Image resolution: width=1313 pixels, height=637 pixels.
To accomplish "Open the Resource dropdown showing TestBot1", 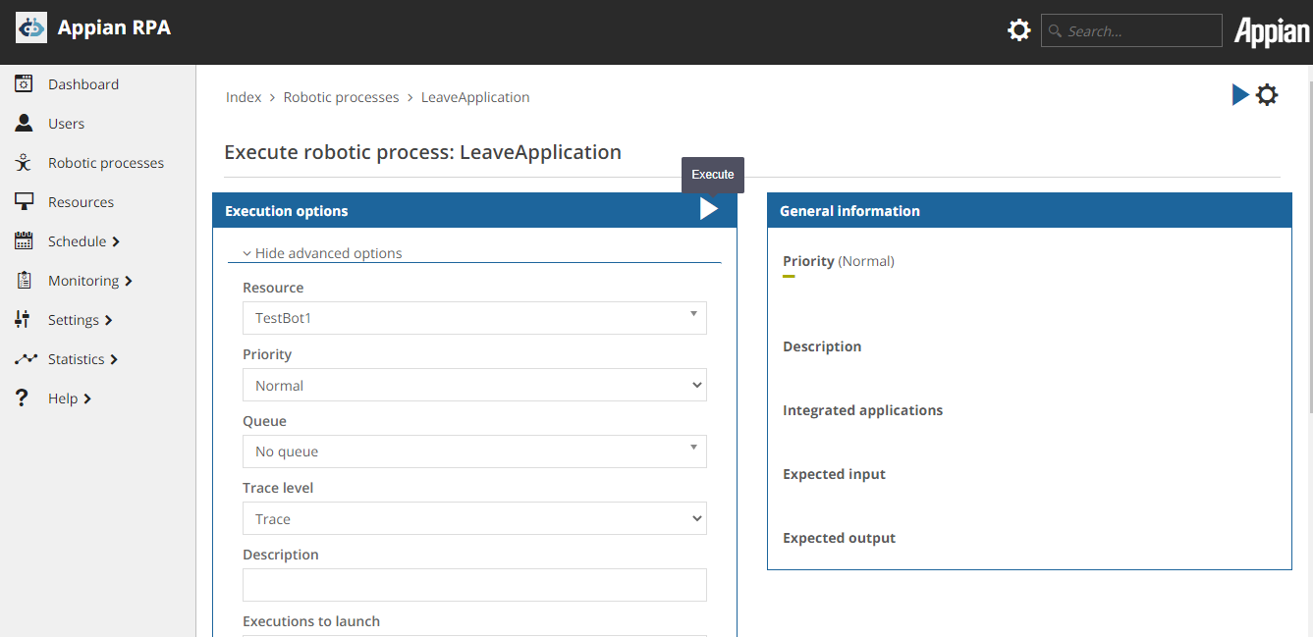I will 474,318.
